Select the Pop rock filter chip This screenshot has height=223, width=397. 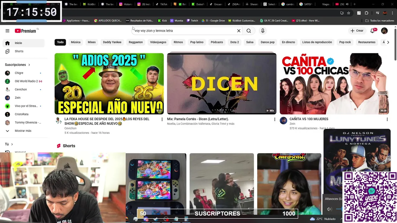(345, 42)
